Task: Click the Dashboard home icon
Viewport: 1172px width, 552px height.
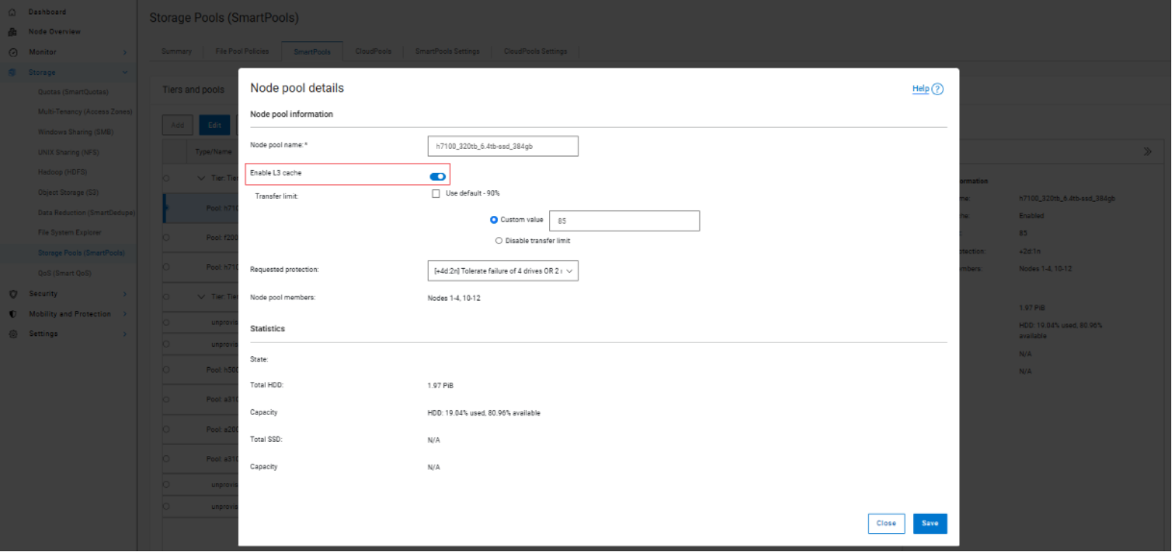Action: [12, 12]
